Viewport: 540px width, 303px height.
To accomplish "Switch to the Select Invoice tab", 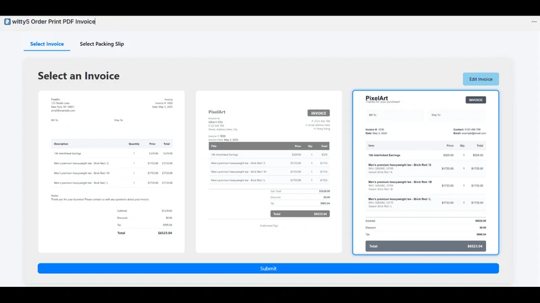I will 47,44.
